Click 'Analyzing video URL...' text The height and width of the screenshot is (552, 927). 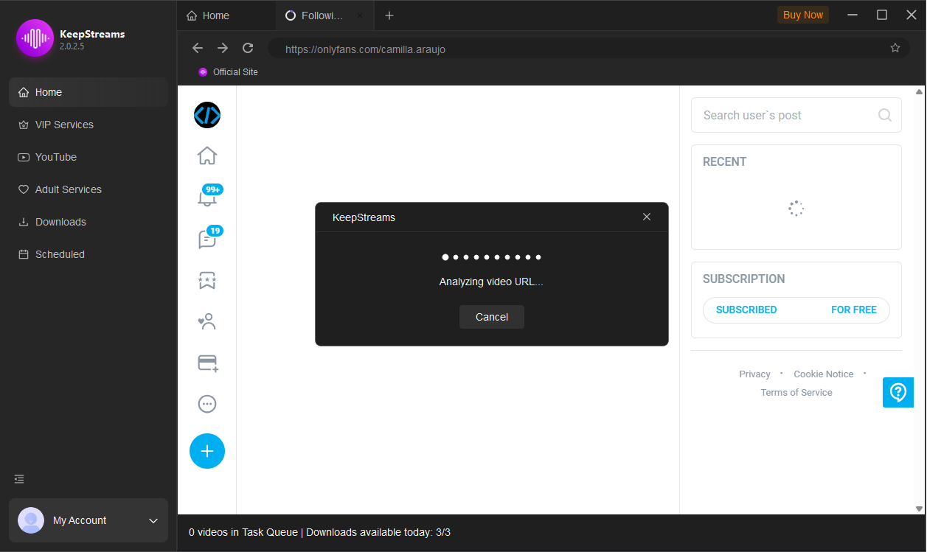[x=491, y=282]
